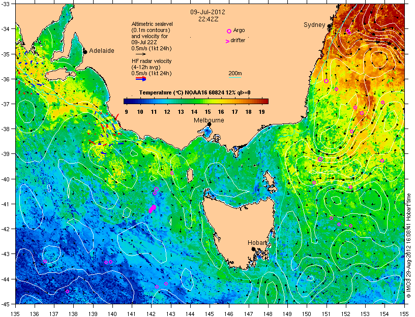Click the 'Melbourne' city label

tap(209, 120)
